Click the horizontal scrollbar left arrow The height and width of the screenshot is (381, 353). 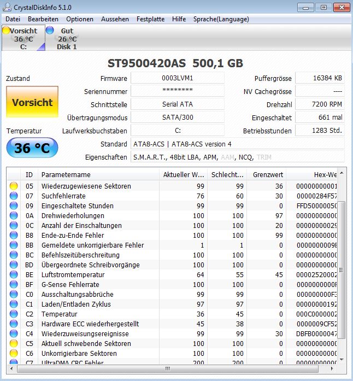(11, 368)
